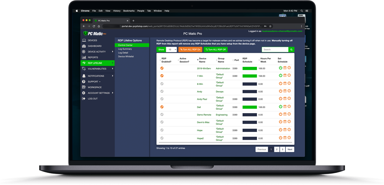Bookmark this page with star icon

(270, 26)
